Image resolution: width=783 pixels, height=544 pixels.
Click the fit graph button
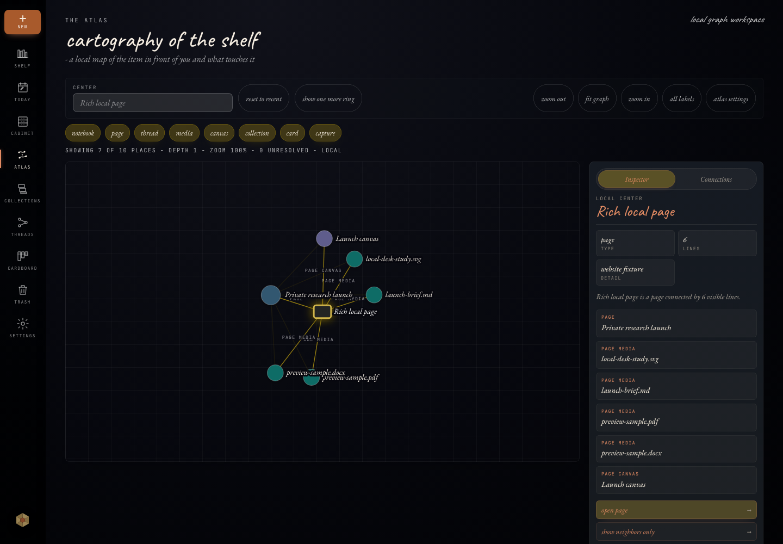point(597,98)
